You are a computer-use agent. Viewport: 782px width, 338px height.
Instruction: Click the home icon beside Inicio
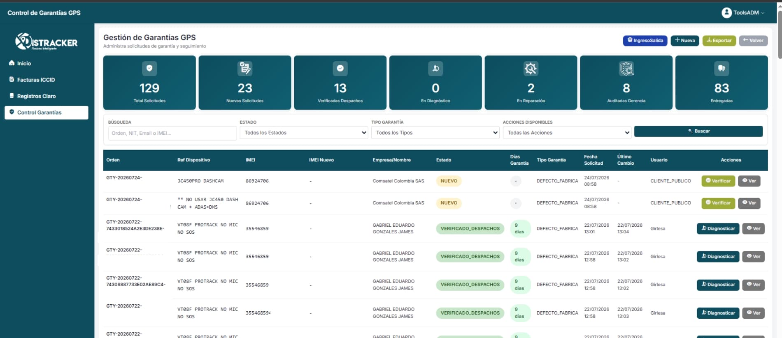pyautogui.click(x=12, y=63)
